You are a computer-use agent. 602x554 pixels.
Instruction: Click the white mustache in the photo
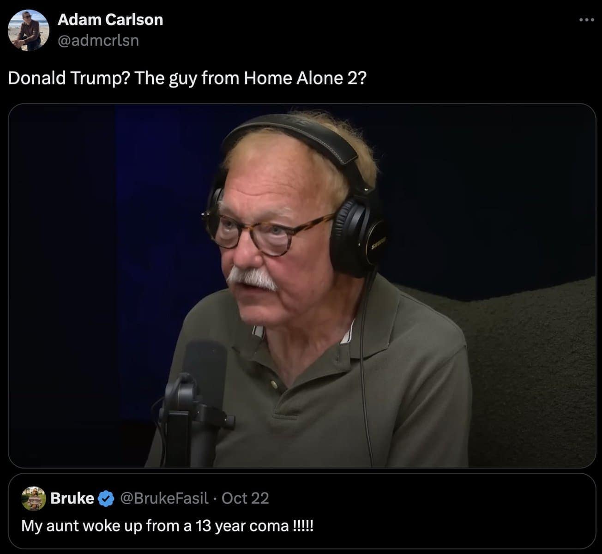[252, 277]
